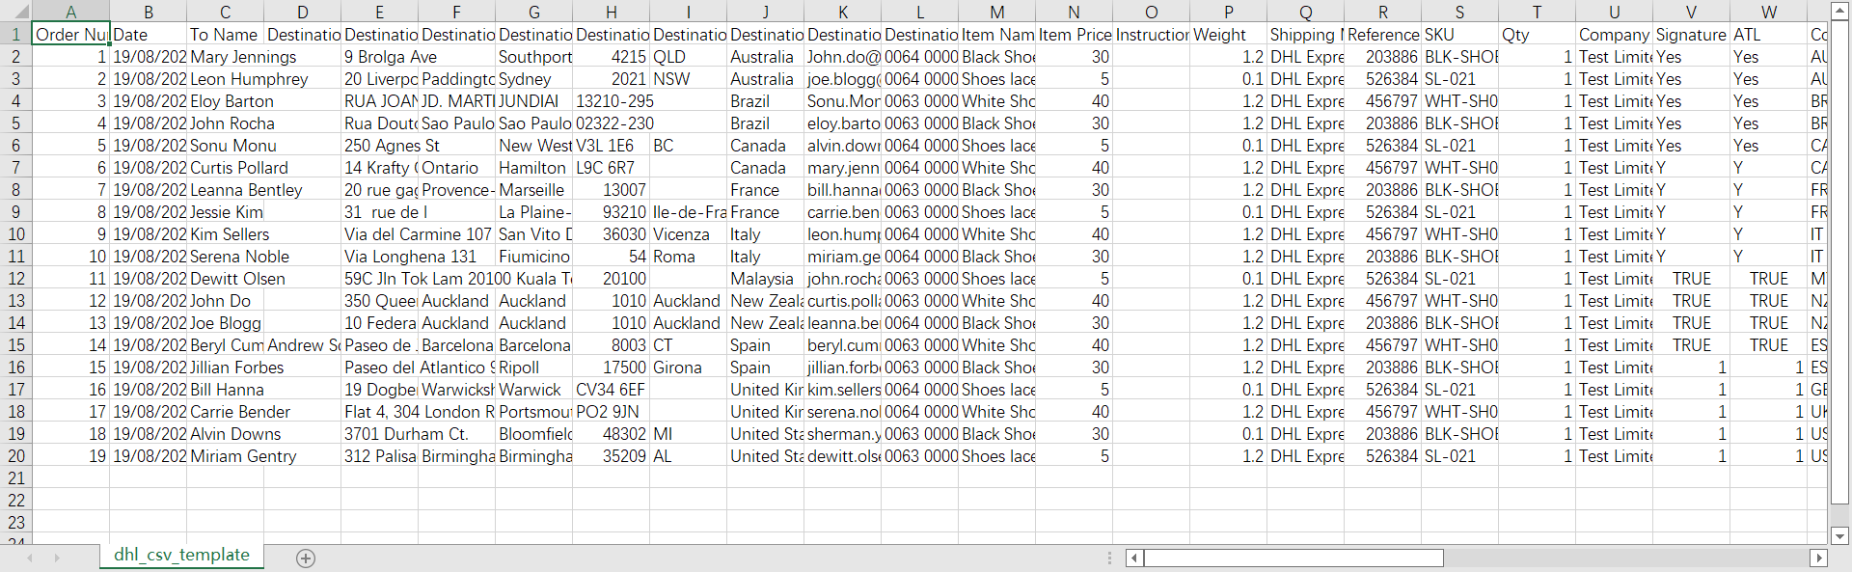The image size is (1852, 572).
Task: Select row 12 header
Action: click(15, 279)
